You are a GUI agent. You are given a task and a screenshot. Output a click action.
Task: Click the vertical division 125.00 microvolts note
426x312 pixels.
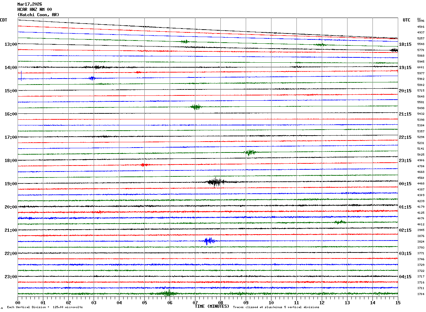pyautogui.click(x=45, y=307)
